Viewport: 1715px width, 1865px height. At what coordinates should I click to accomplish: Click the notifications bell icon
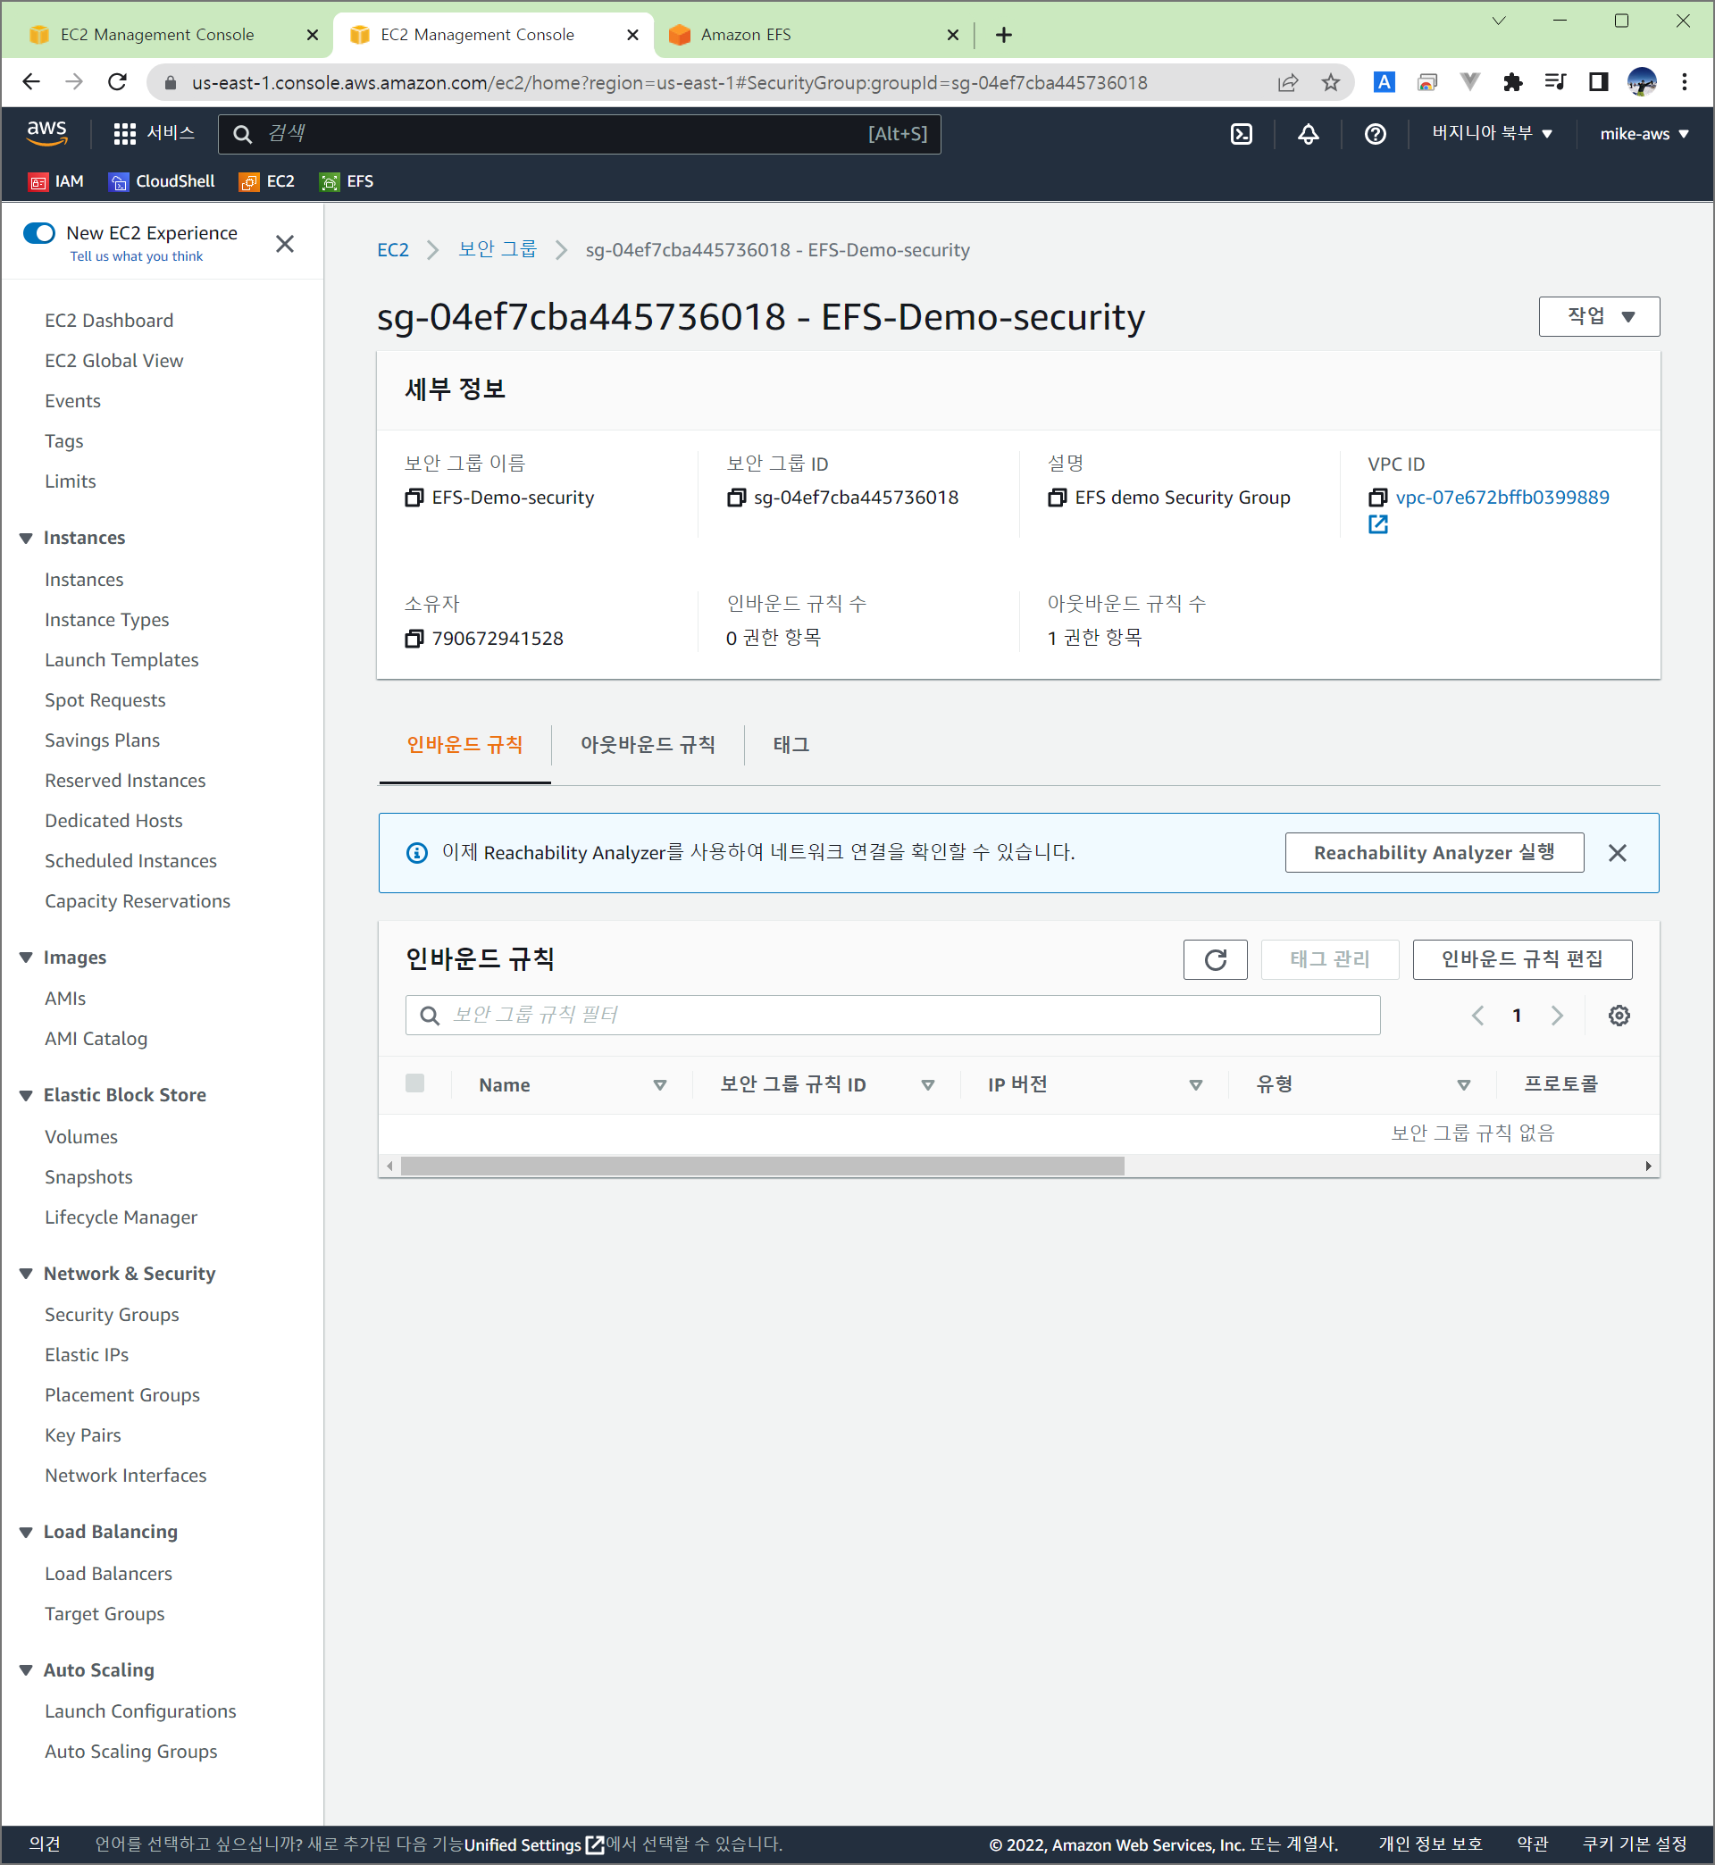[1308, 134]
